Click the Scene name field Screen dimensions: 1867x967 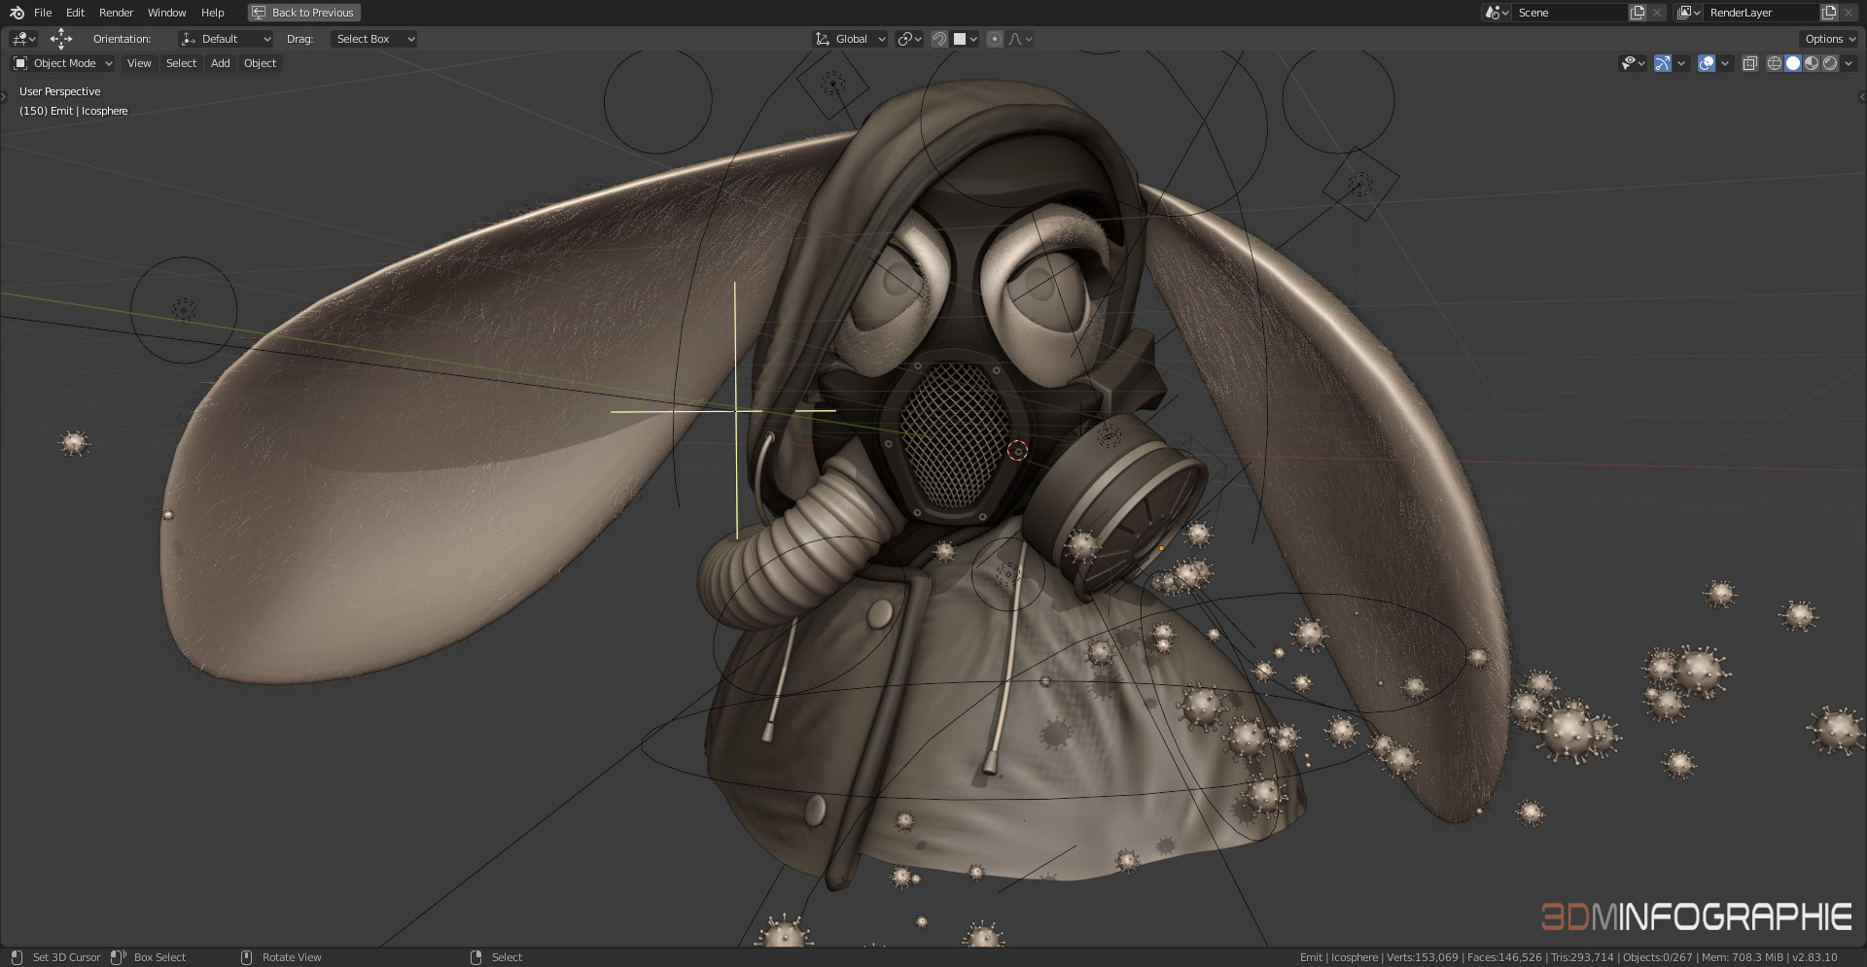click(1568, 13)
